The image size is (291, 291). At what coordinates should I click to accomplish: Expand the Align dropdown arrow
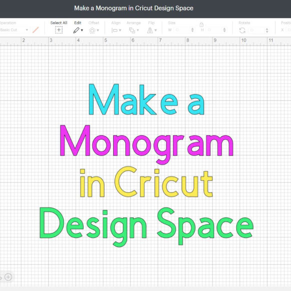(120, 30)
